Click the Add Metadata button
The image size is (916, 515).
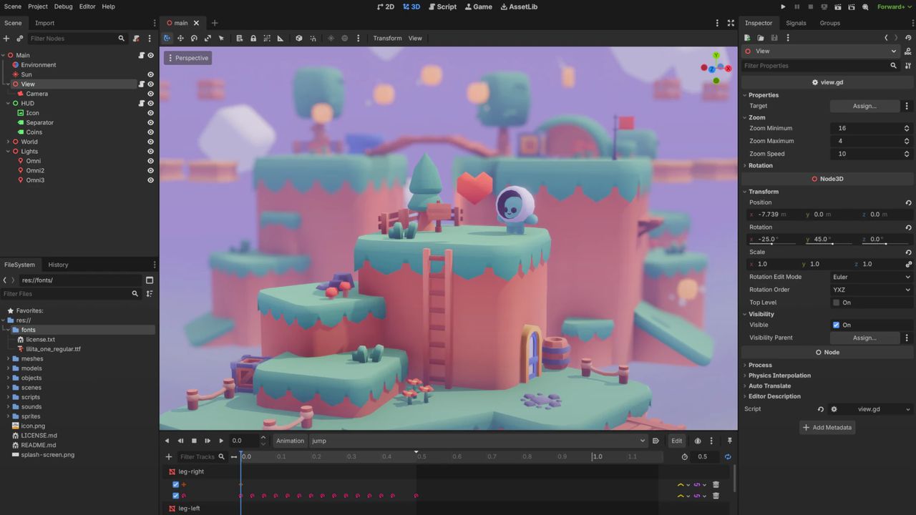click(x=828, y=427)
